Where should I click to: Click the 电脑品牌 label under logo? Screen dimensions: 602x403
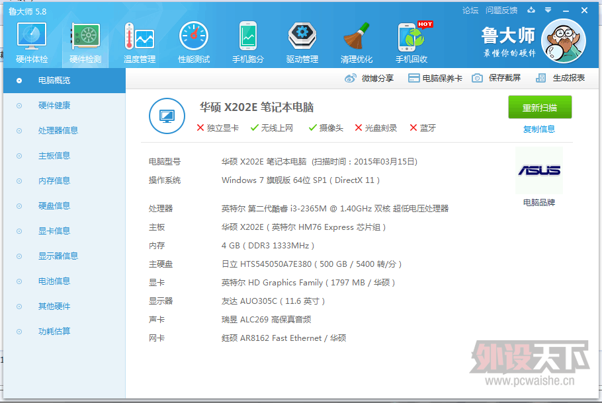click(539, 202)
